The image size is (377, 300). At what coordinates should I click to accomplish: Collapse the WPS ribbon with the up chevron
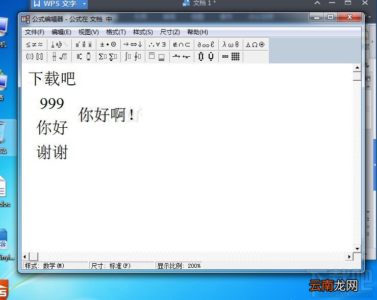coord(317,3)
